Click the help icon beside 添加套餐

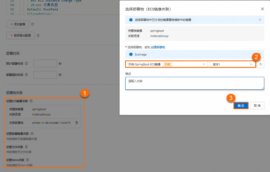click(33, 24)
